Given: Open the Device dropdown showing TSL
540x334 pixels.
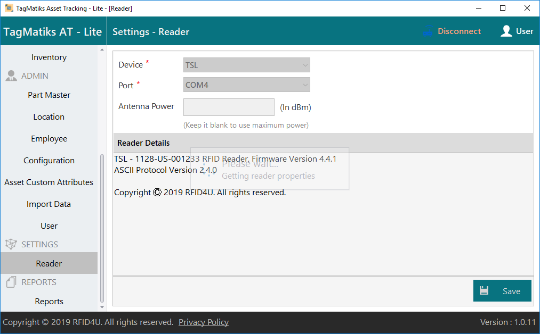Looking at the screenshot, I should pos(246,65).
